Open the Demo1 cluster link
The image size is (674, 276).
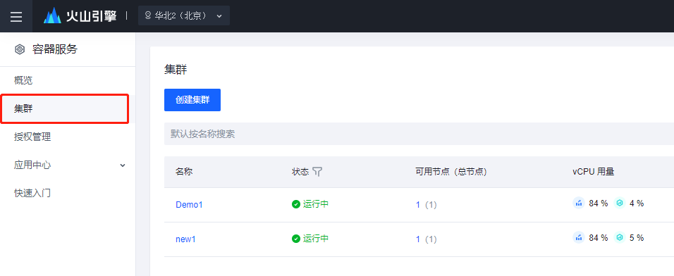189,205
